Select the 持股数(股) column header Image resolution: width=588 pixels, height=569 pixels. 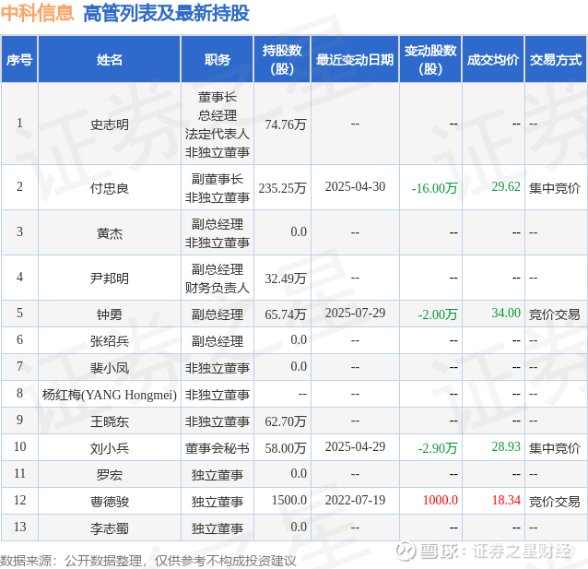282,59
